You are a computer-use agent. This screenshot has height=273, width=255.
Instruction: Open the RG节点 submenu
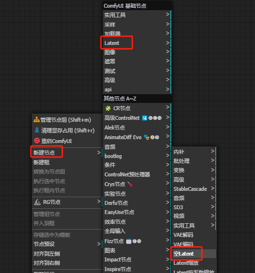(x=67, y=202)
